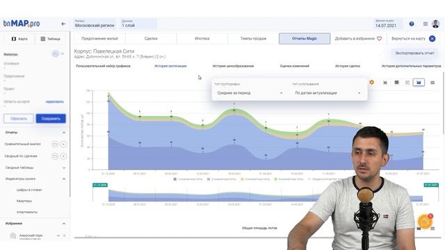445x250 pixels.
Task: Select Оценка изменений section
Action: (295, 66)
